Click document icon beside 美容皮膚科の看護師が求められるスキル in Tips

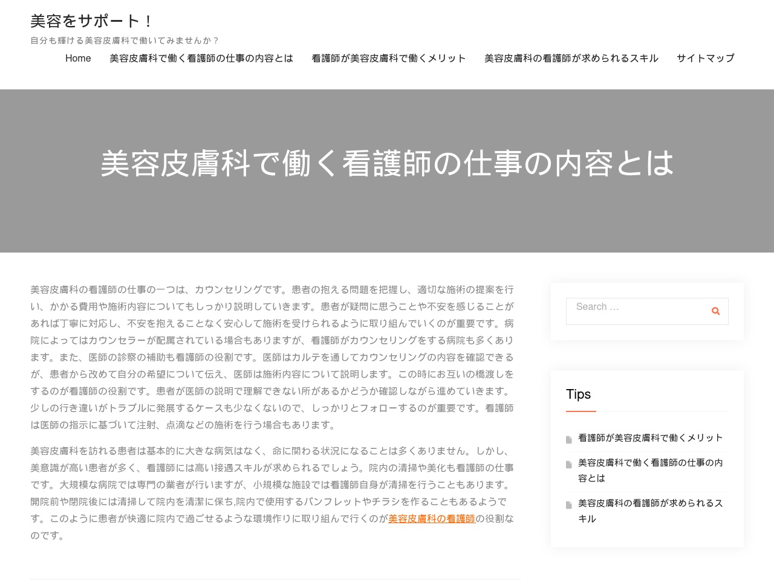[568, 505]
